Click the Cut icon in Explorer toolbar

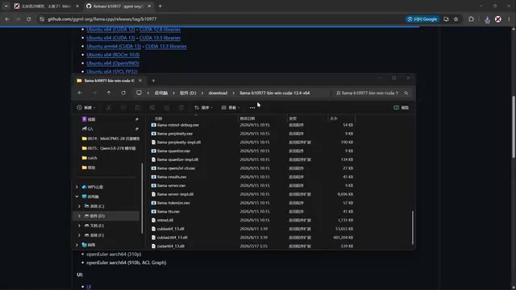tap(109, 107)
